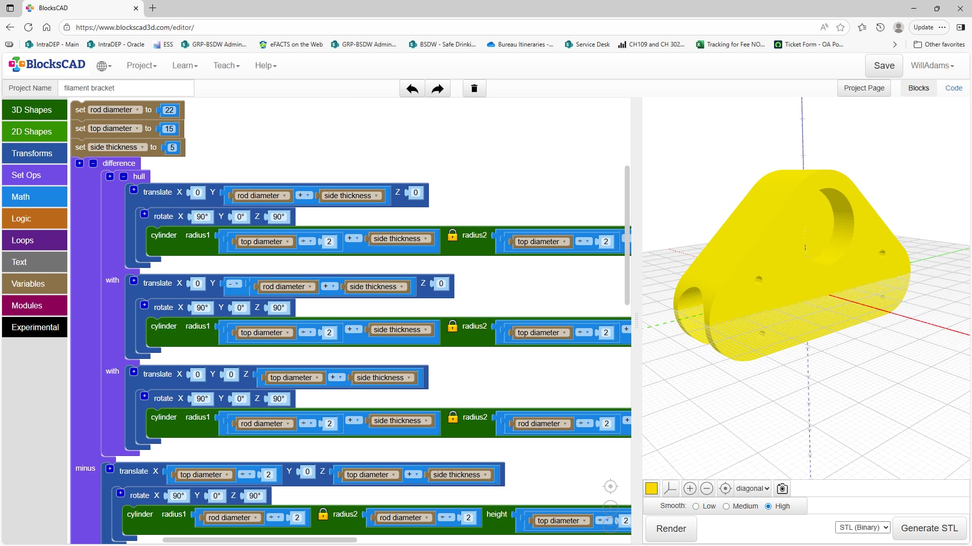Zoom in the 3D view with plus icon
Viewport: 972px width, 546px height.
pyautogui.click(x=690, y=488)
